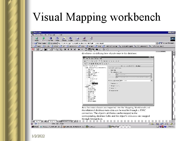Open Acrobat zoom level dropdown at bottom
188x141 pixels.
[x=42, y=121]
